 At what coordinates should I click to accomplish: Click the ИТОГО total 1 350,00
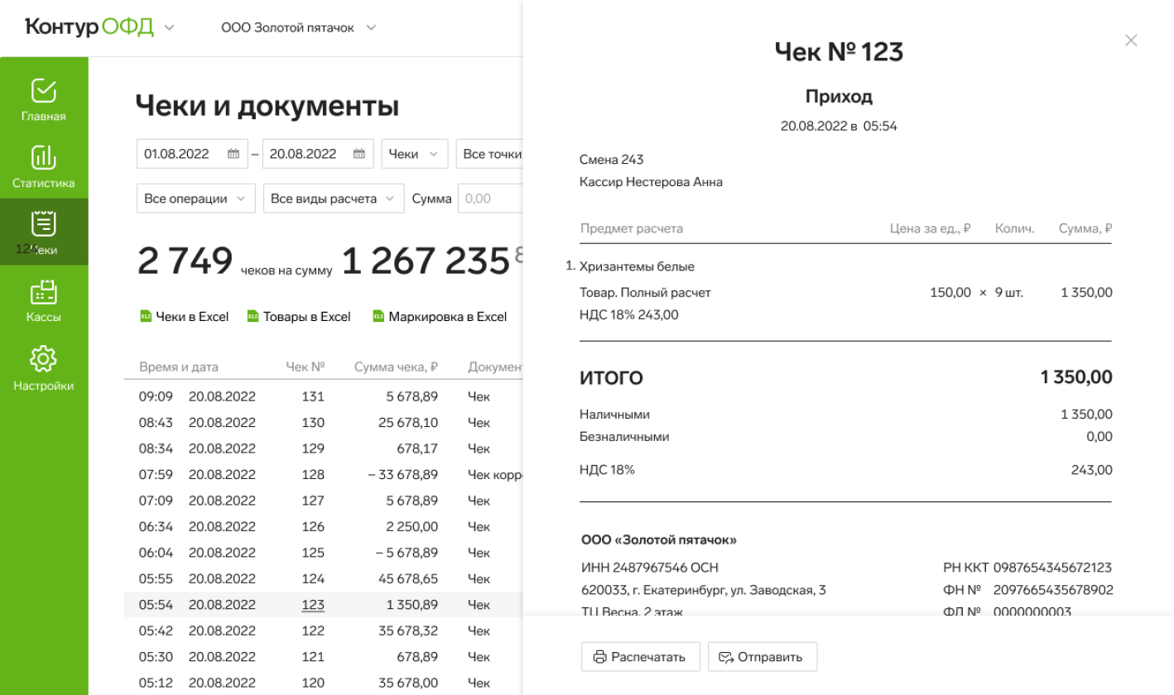click(x=1076, y=378)
